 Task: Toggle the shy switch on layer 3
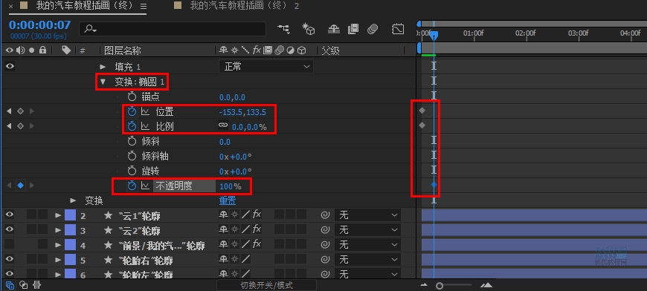(x=223, y=229)
